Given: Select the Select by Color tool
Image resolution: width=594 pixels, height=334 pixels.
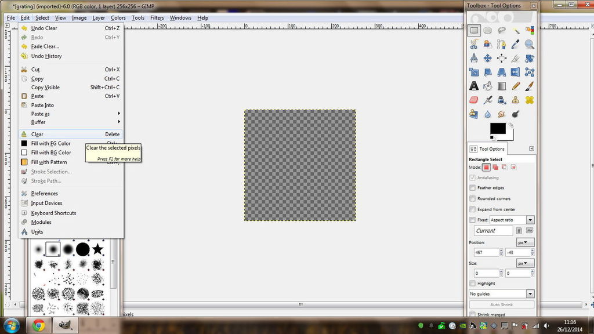Looking at the screenshot, I should click(530, 30).
